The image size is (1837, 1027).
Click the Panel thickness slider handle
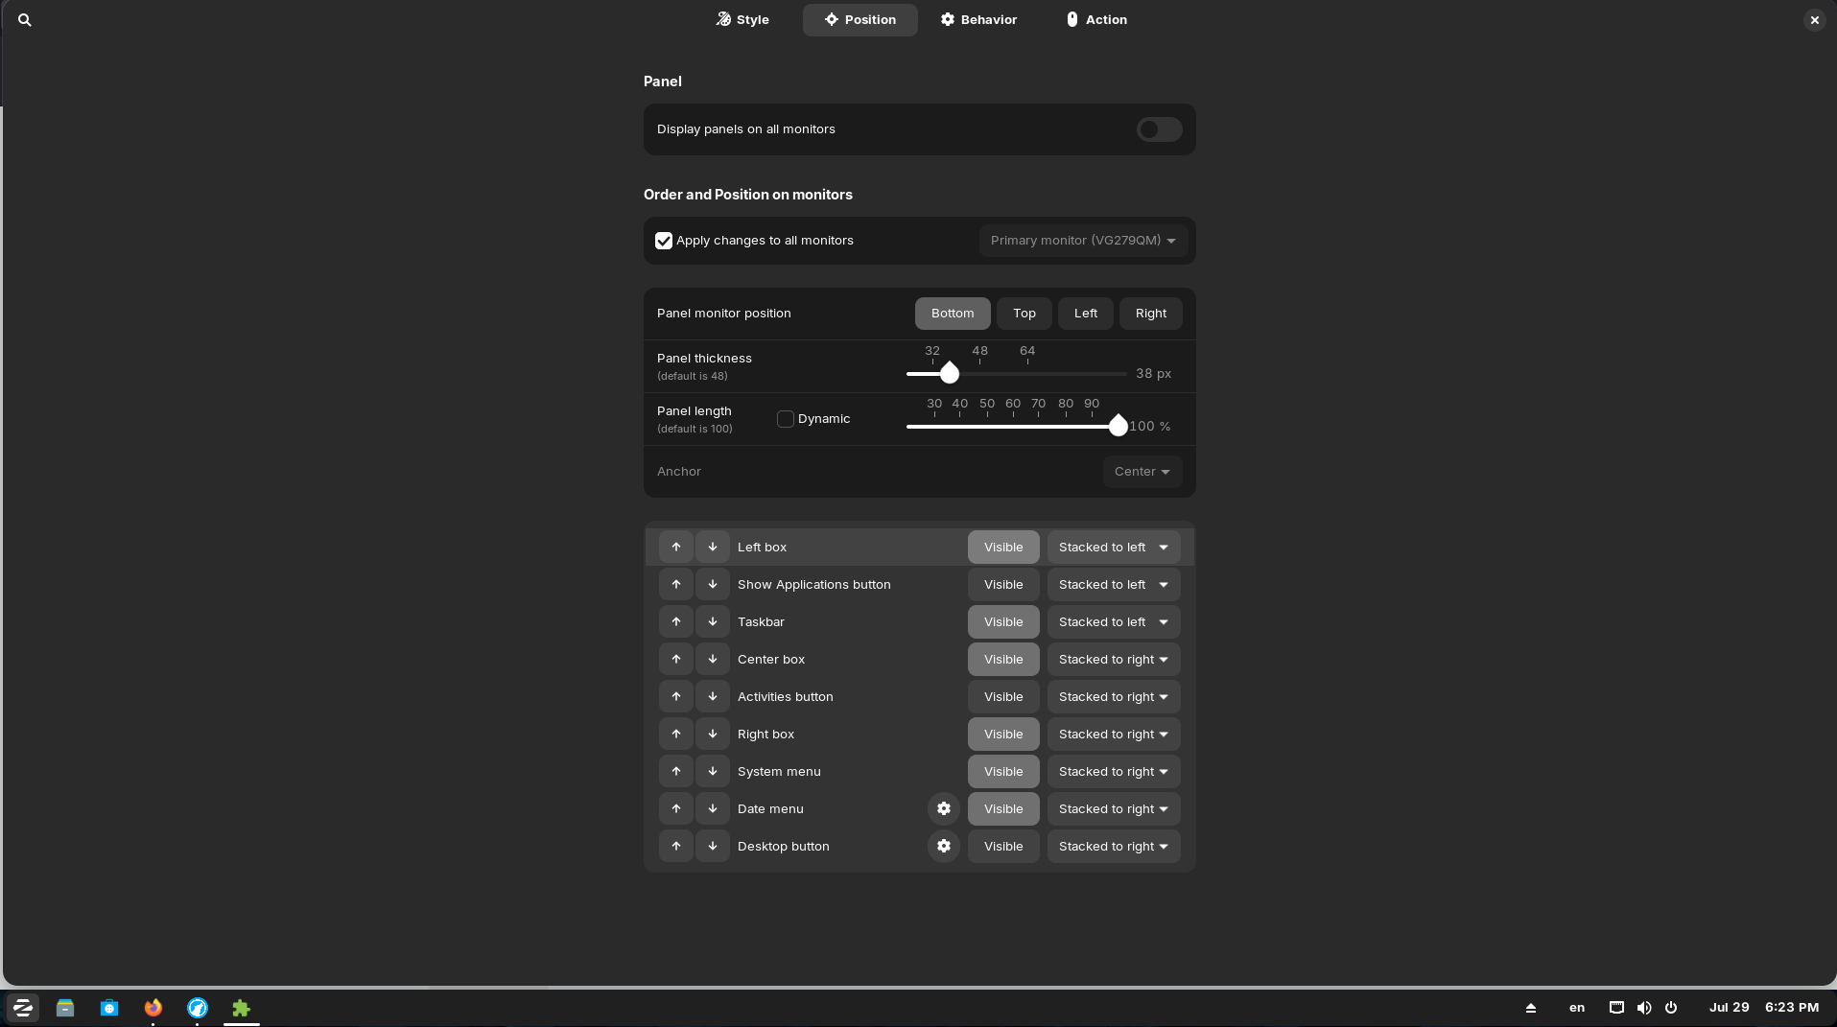pyautogui.click(x=950, y=373)
